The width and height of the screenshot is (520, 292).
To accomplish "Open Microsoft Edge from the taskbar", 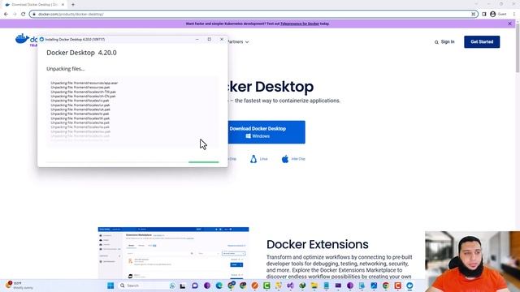I will pos(219,286).
